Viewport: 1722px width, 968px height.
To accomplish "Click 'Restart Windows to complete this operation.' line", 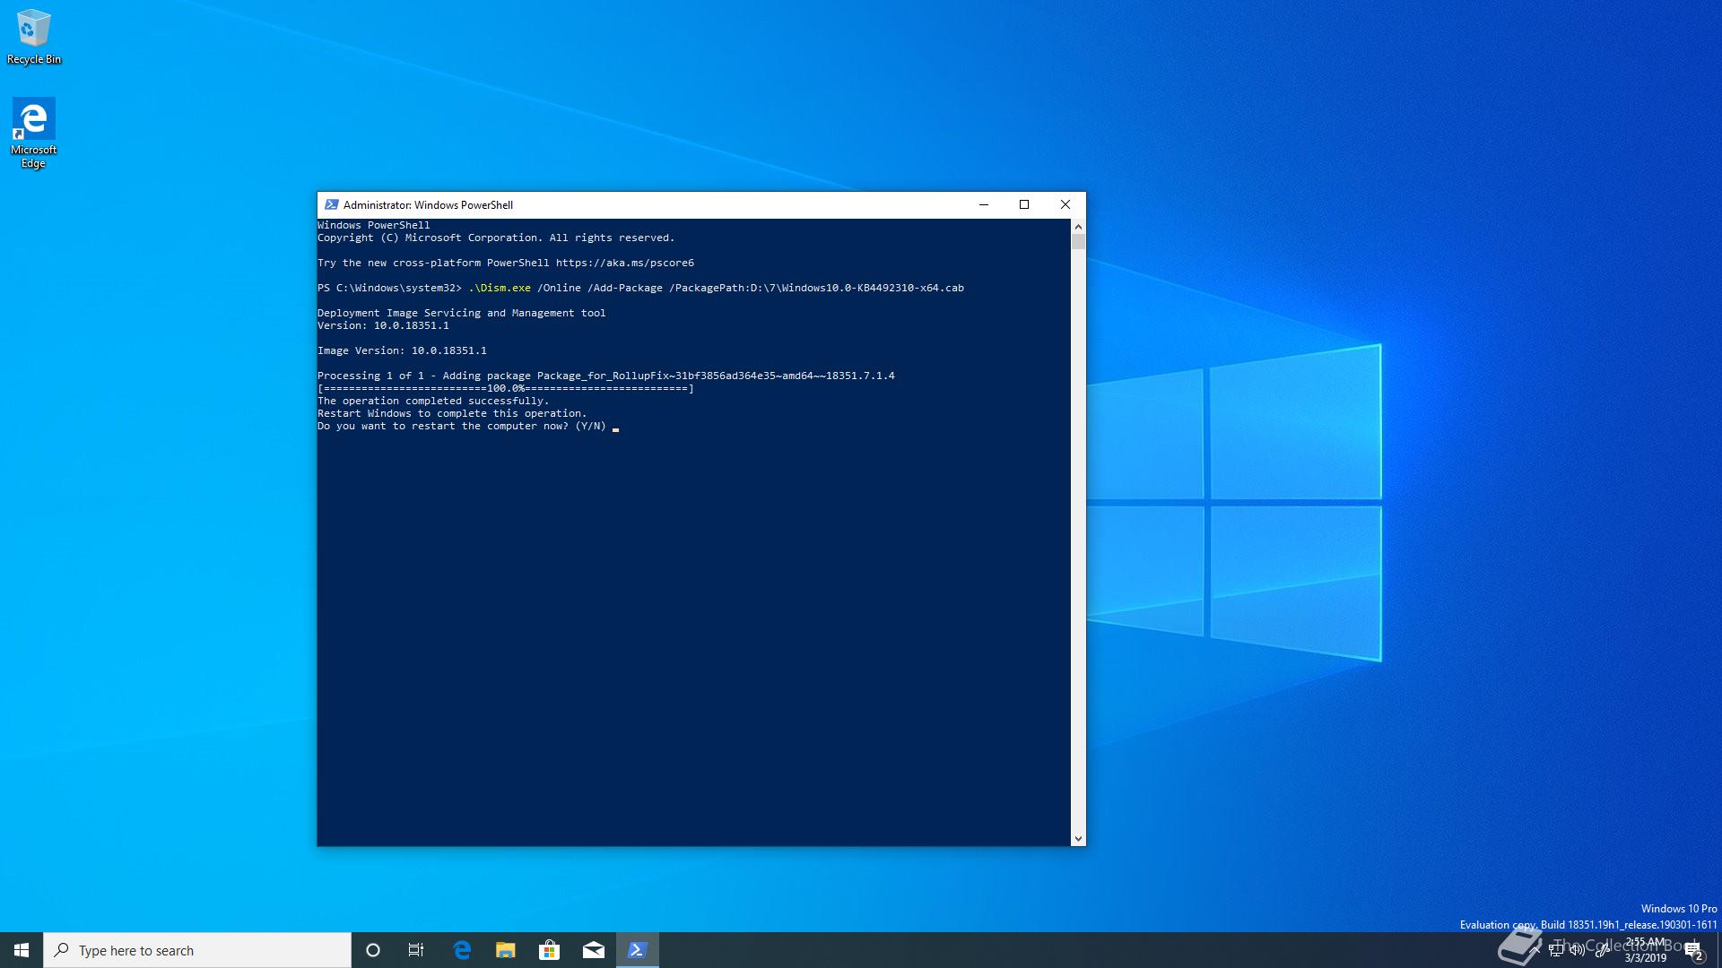I will 452,413.
